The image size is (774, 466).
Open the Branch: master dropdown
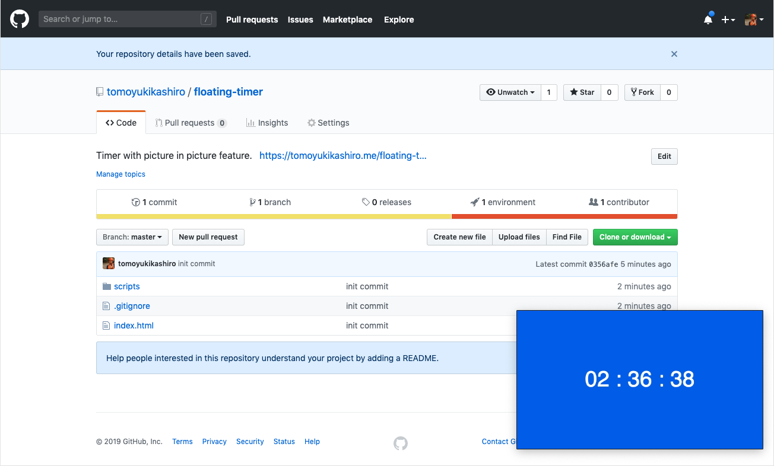tap(132, 237)
